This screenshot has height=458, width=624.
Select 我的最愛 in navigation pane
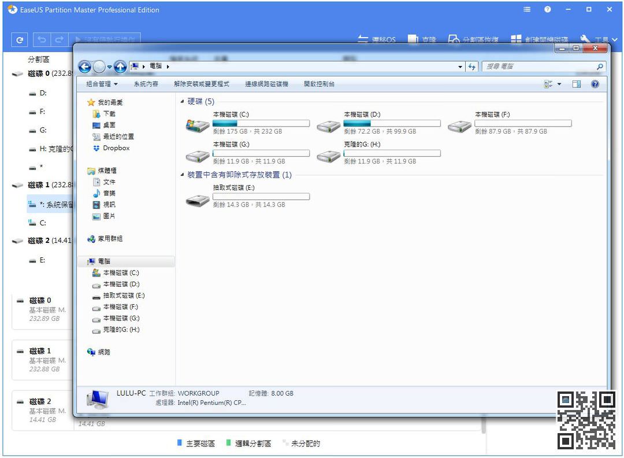coord(105,102)
